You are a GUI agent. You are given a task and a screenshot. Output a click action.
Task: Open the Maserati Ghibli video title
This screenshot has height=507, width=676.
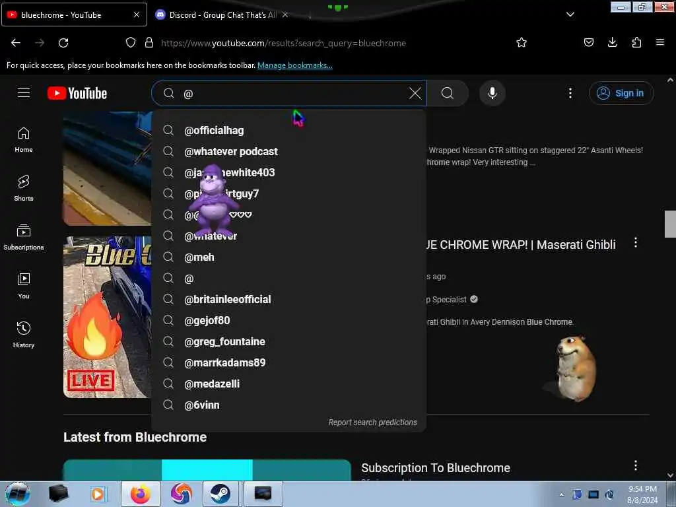[x=521, y=245]
